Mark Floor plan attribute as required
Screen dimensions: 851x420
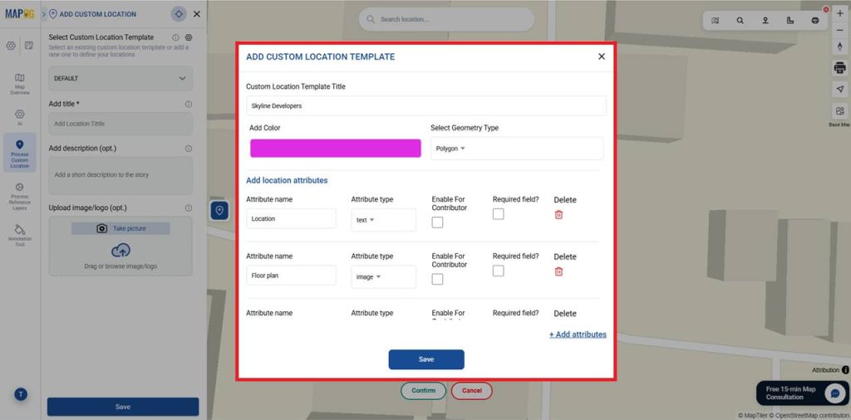click(x=499, y=271)
